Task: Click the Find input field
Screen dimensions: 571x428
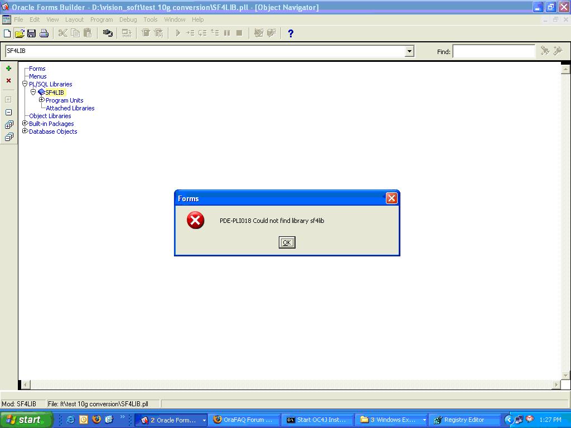Action: [x=494, y=51]
